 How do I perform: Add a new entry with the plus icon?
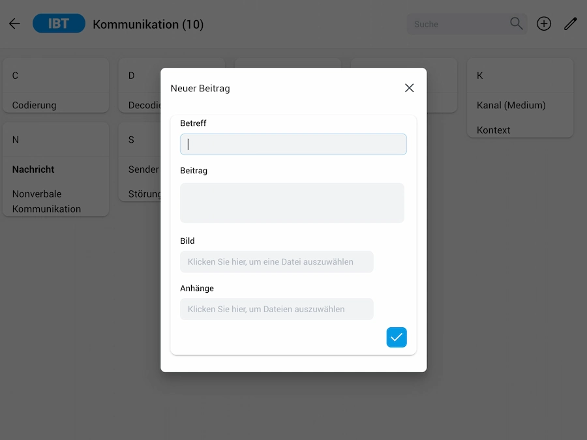(543, 23)
